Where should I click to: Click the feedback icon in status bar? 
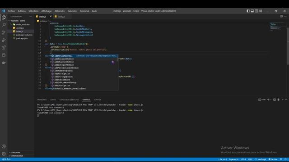point(281,159)
